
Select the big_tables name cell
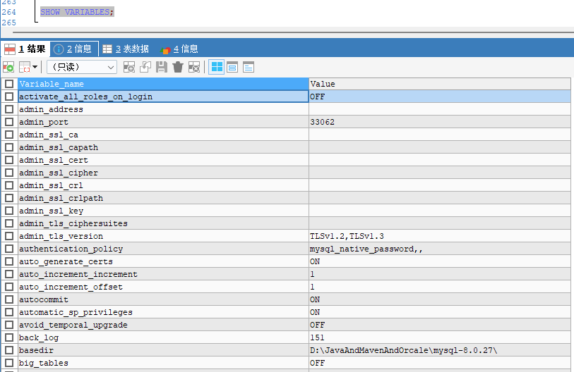point(163,363)
